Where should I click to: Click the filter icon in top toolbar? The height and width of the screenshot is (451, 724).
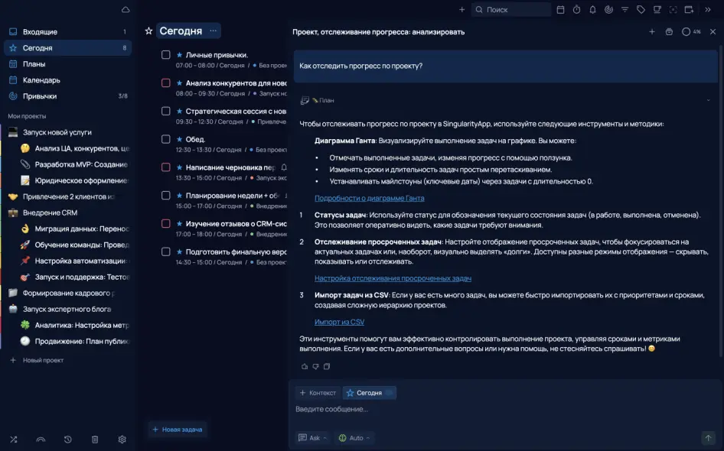(625, 10)
